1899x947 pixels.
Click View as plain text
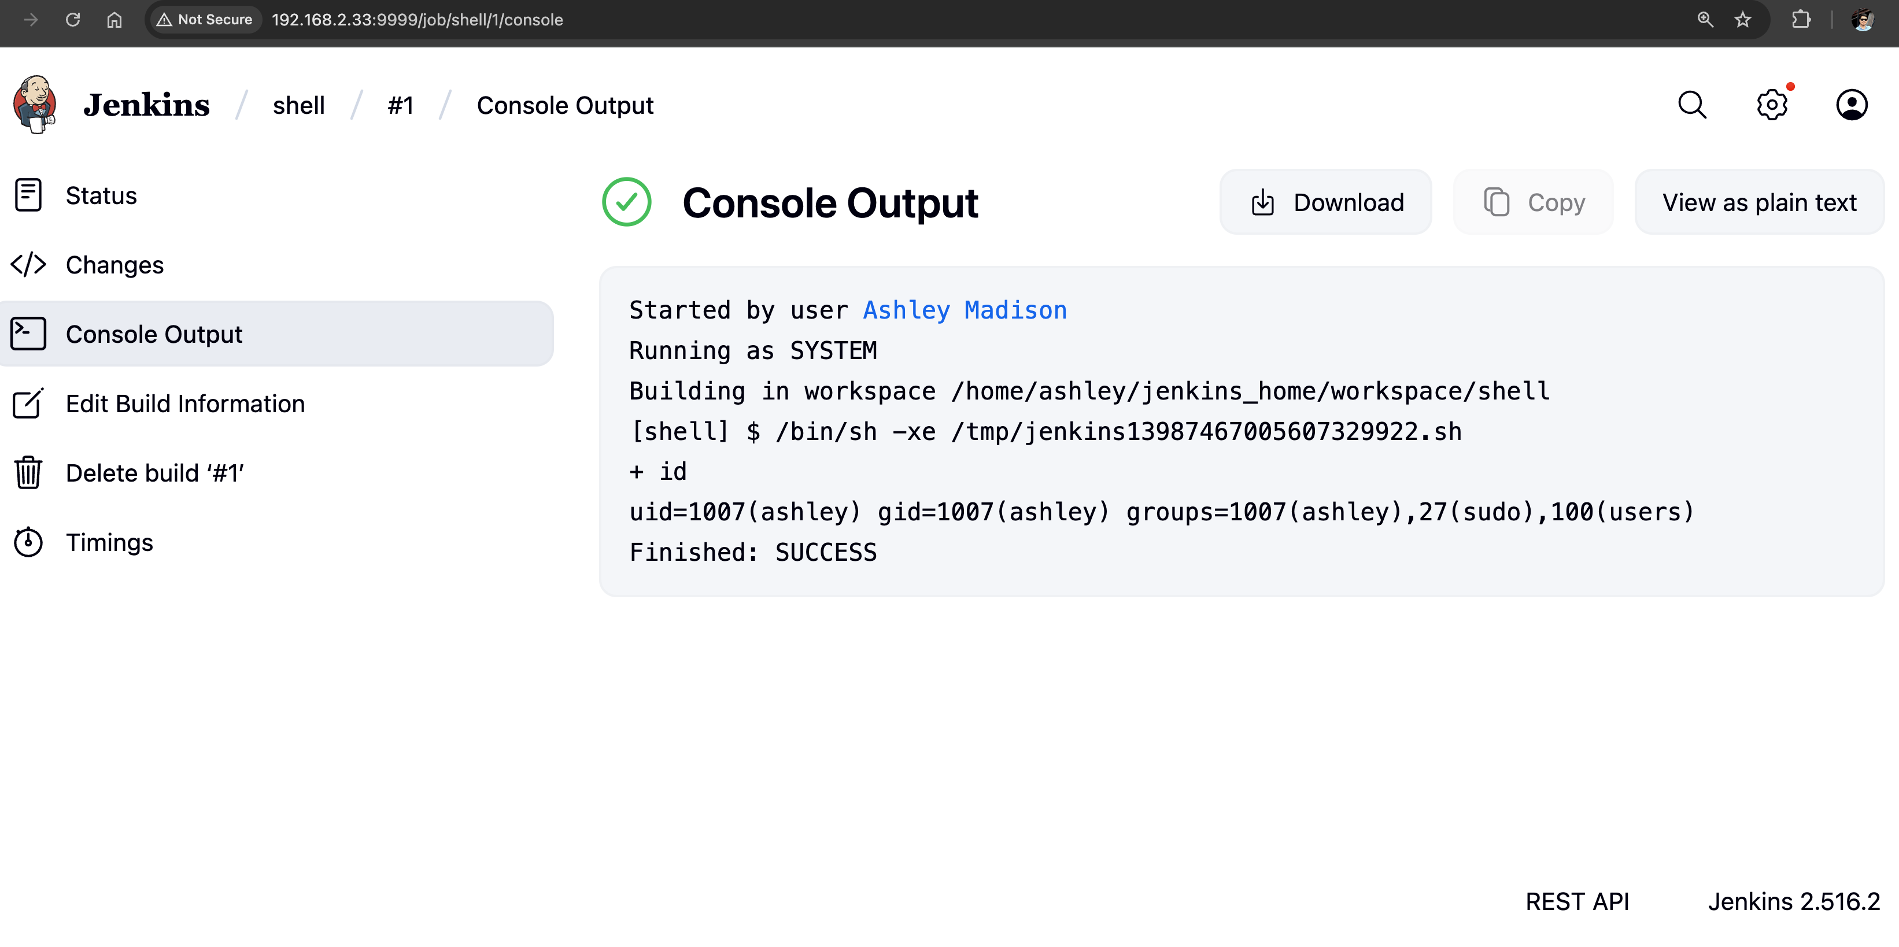point(1759,203)
